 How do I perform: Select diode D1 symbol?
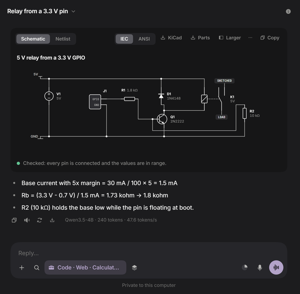click(x=161, y=96)
